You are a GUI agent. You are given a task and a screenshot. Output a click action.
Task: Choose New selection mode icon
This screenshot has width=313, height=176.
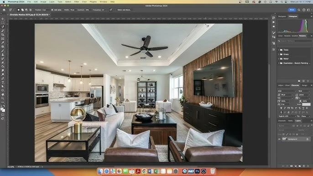coord(19,10)
